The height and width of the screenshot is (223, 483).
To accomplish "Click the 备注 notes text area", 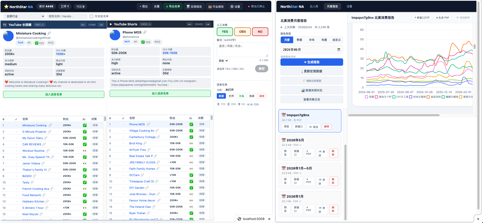I will tap(242, 50).
